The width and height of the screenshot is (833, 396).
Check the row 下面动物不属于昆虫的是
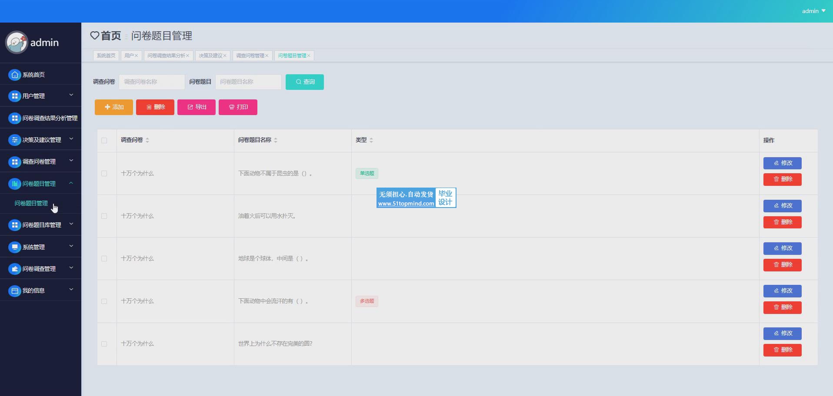[104, 173]
